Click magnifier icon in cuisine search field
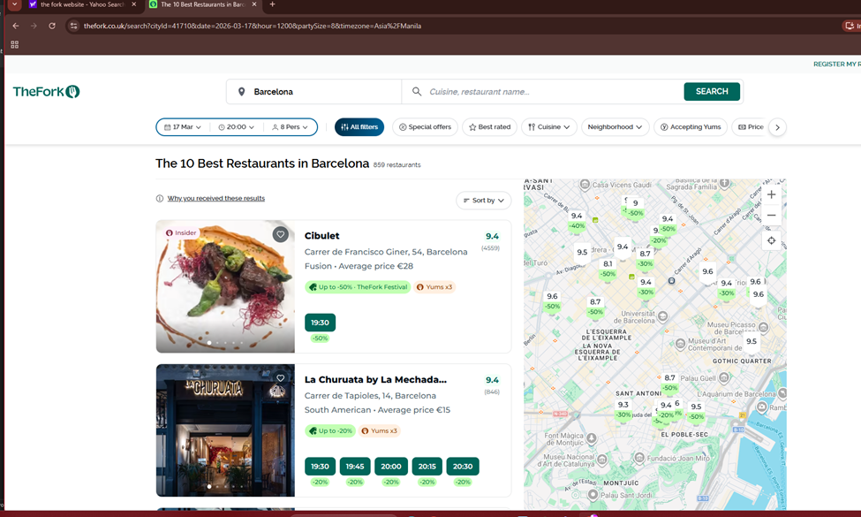 coord(417,92)
